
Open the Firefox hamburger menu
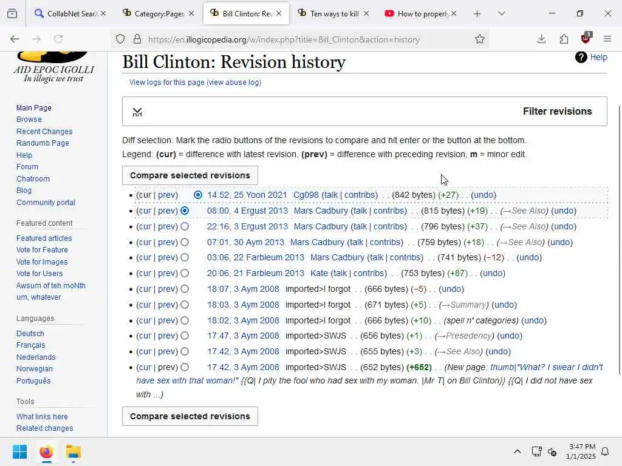(607, 39)
